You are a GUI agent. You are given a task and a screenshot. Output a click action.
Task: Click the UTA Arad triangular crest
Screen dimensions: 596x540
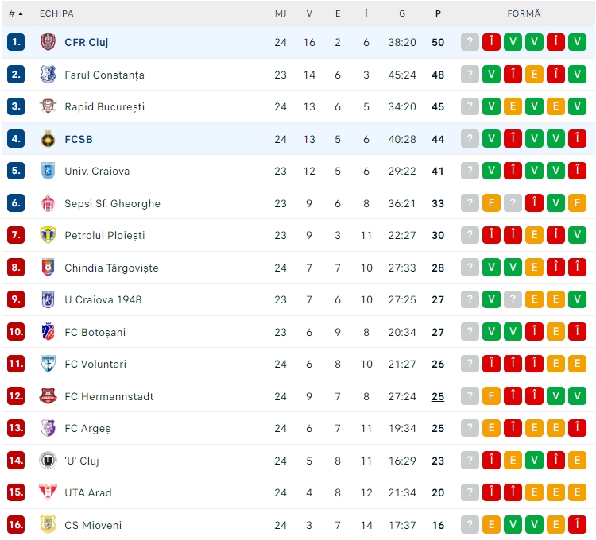48,492
